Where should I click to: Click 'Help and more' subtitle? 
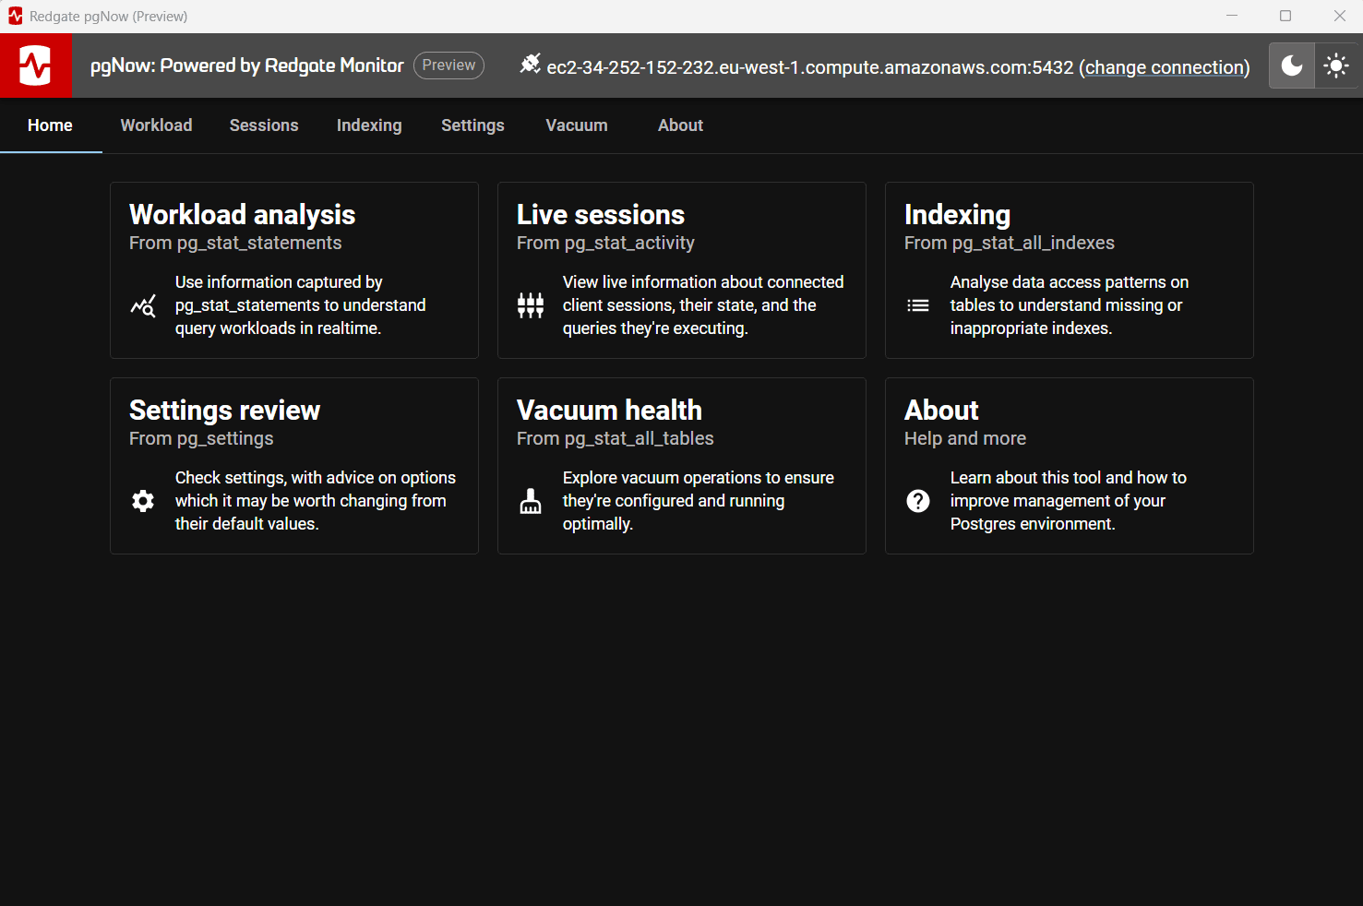965,438
